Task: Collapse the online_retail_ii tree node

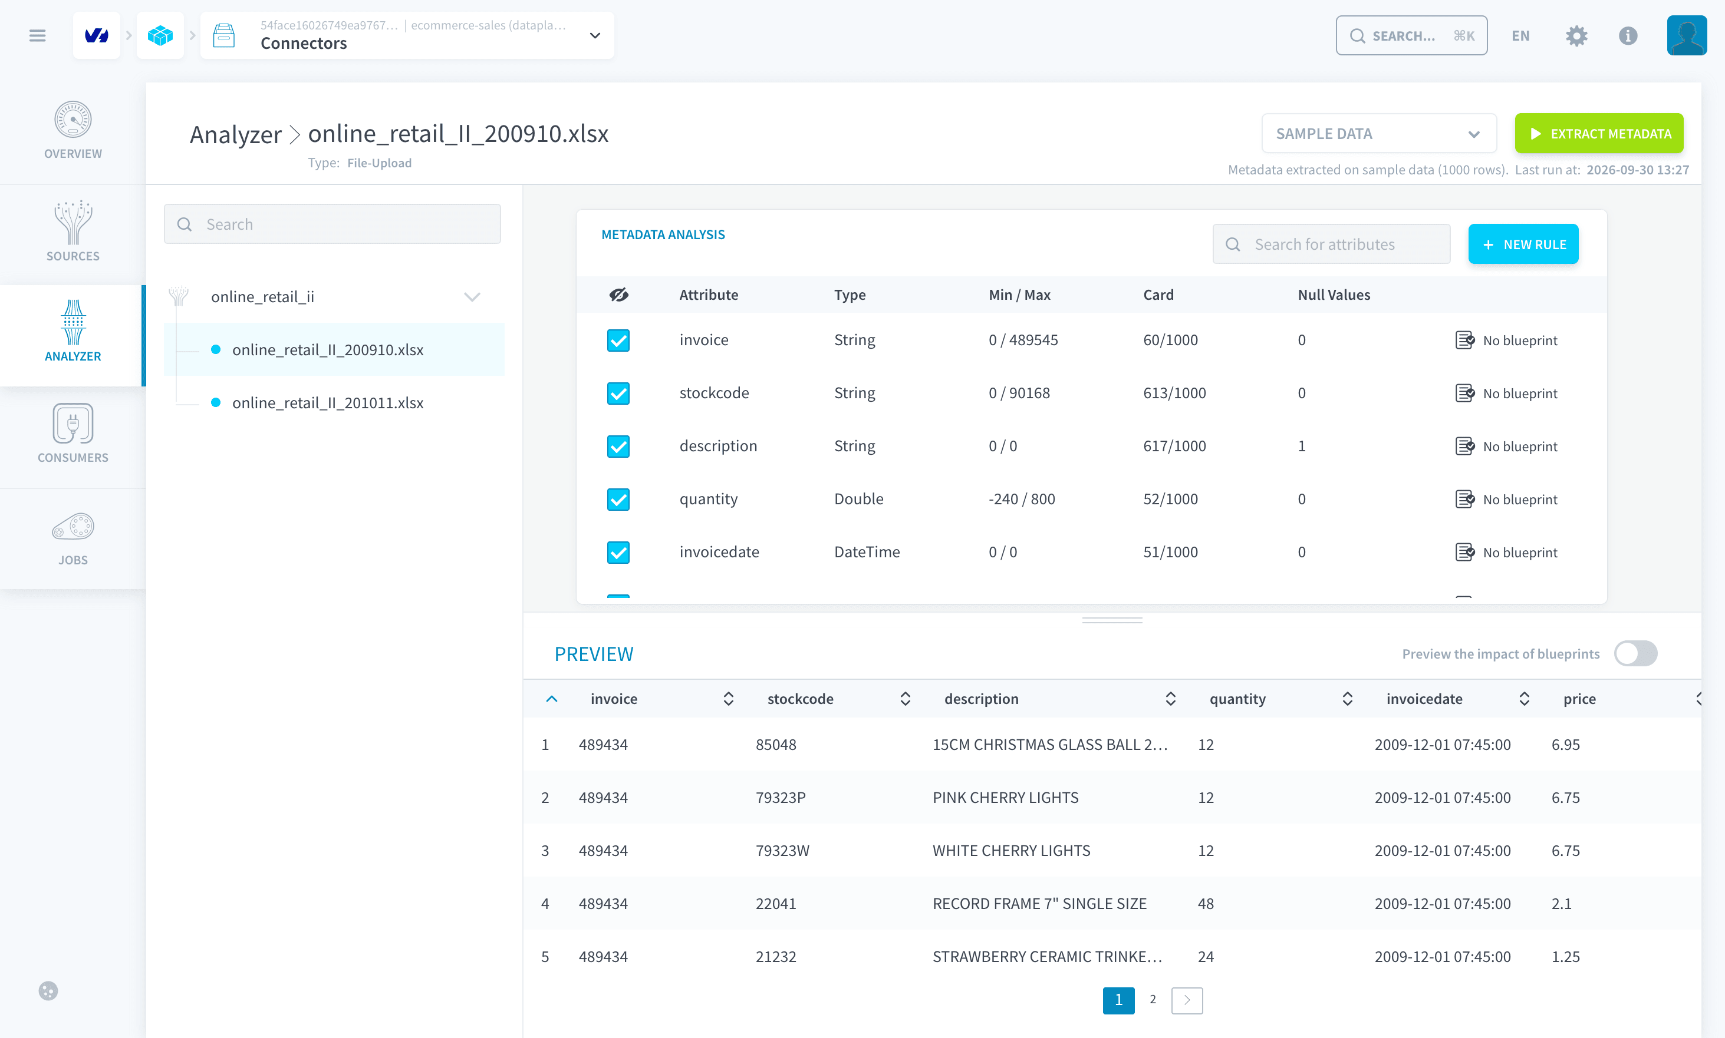Action: [x=472, y=296]
